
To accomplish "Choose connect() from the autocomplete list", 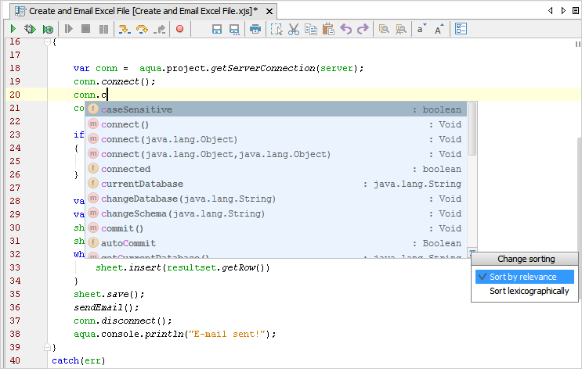I will point(276,124).
